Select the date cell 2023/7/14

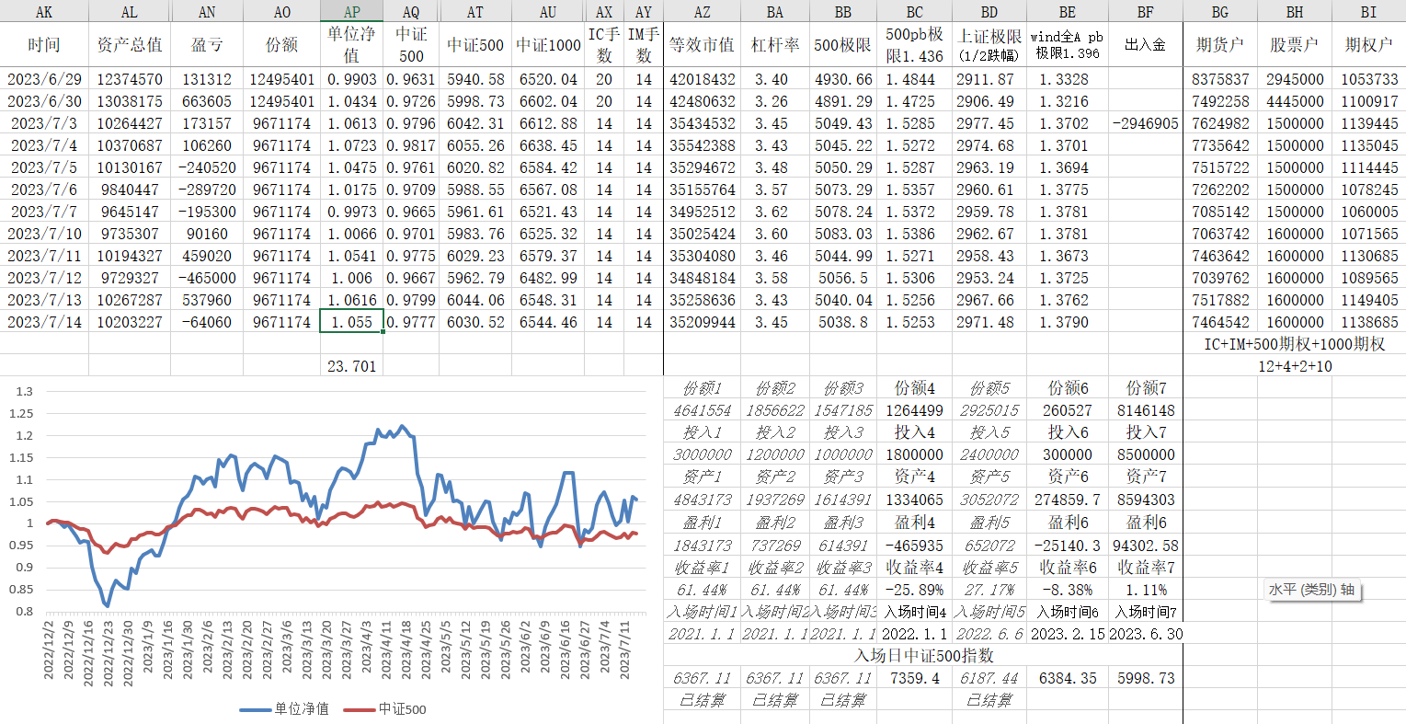point(44,322)
